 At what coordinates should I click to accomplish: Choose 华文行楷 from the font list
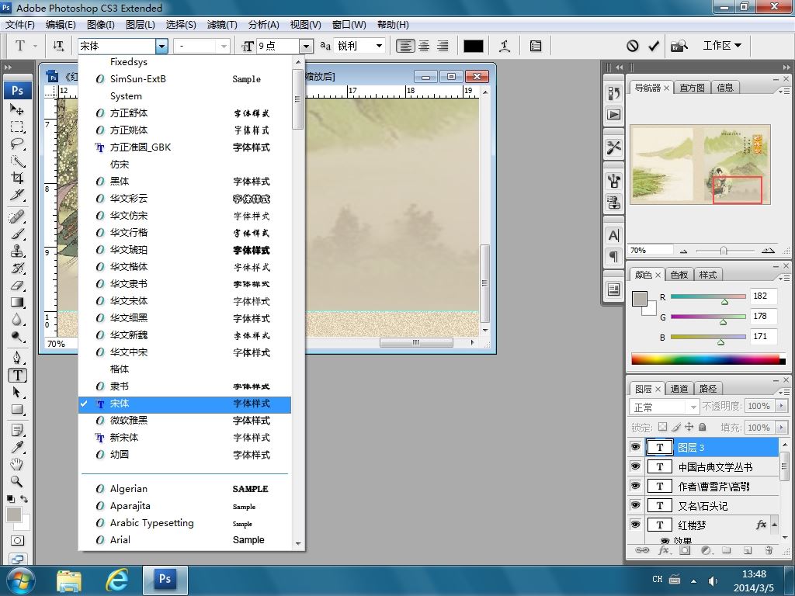(185, 233)
